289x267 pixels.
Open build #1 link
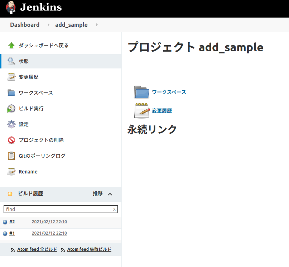[12, 233]
